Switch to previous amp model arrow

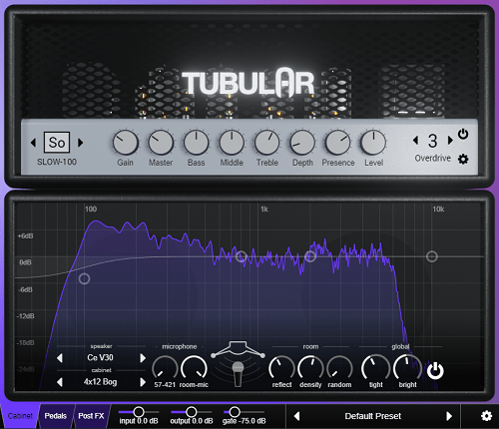(33, 143)
